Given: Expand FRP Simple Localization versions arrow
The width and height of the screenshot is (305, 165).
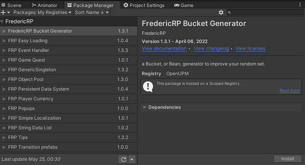Looking at the screenshot, I should click(4, 118).
